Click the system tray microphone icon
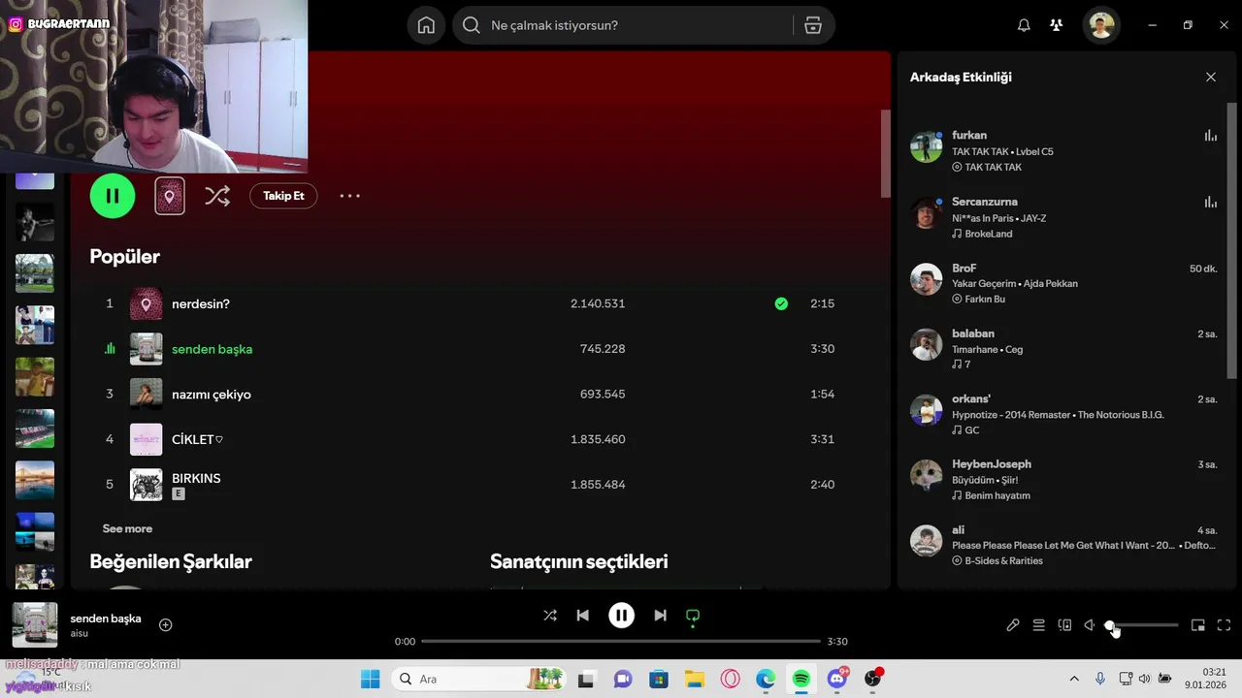Viewport: 1242px width, 698px height. (1100, 679)
